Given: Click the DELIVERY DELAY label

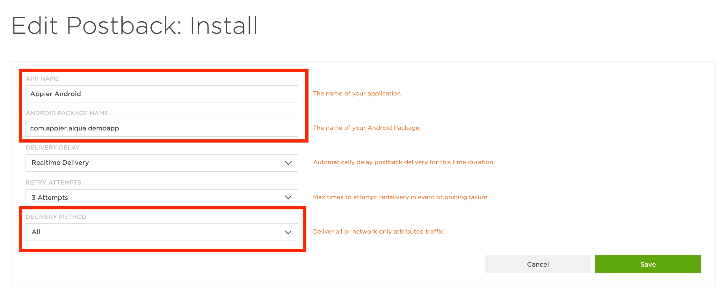Looking at the screenshot, I should coord(53,147).
